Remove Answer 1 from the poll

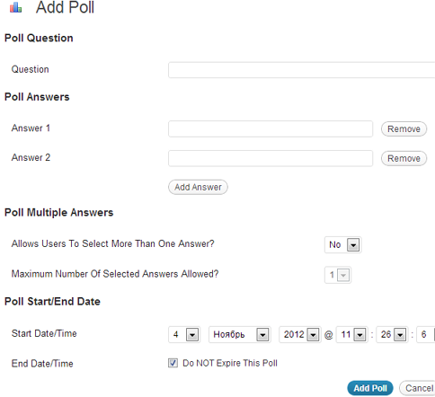404,128
